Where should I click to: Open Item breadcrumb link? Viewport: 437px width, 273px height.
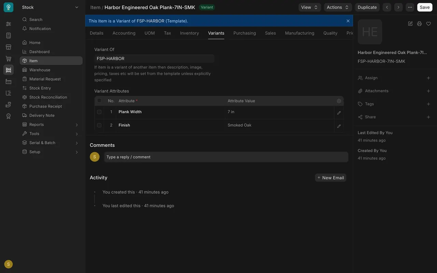point(95,7)
